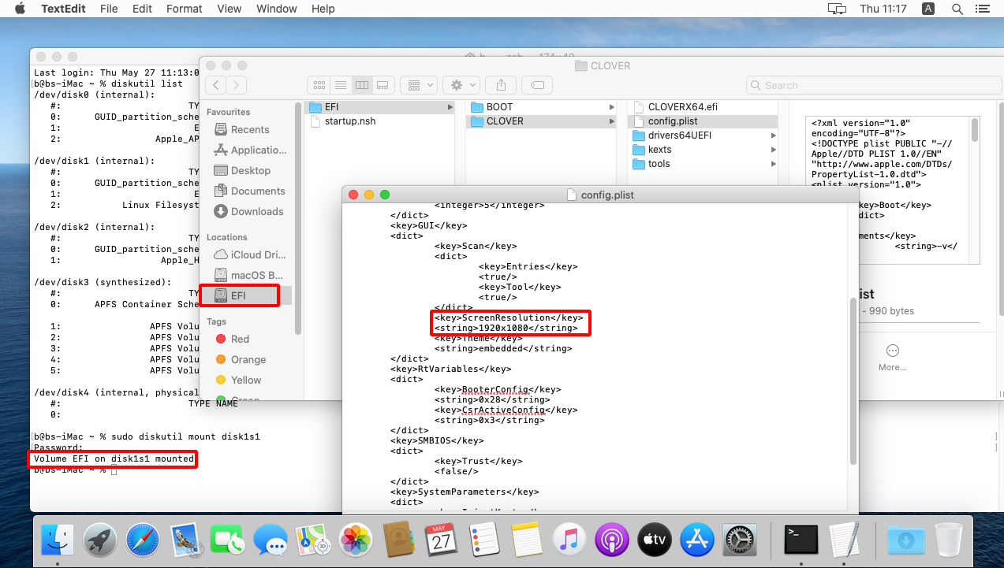Switch Finder to icon view
Image resolution: width=1004 pixels, height=568 pixels.
click(x=319, y=85)
